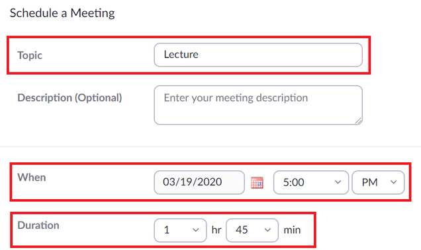This screenshot has height=250, width=421.
Task: Click the hr unit text
Action: [216, 230]
